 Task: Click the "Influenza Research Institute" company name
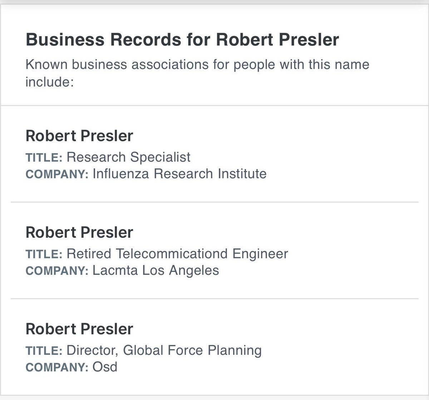(x=179, y=174)
